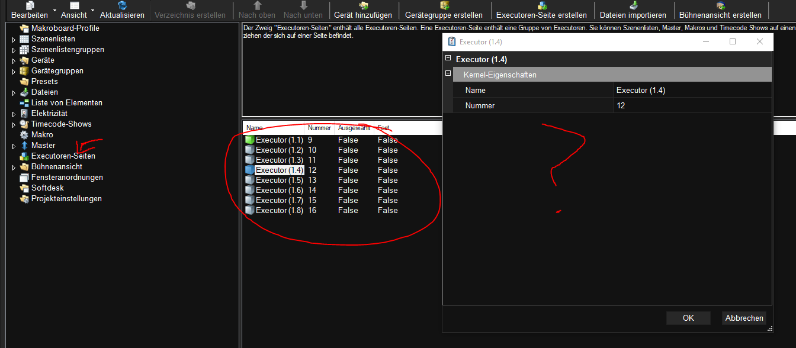The height and width of the screenshot is (348, 796).
Task: Click the Name field value Executor (1.4)
Action: pyautogui.click(x=692, y=91)
